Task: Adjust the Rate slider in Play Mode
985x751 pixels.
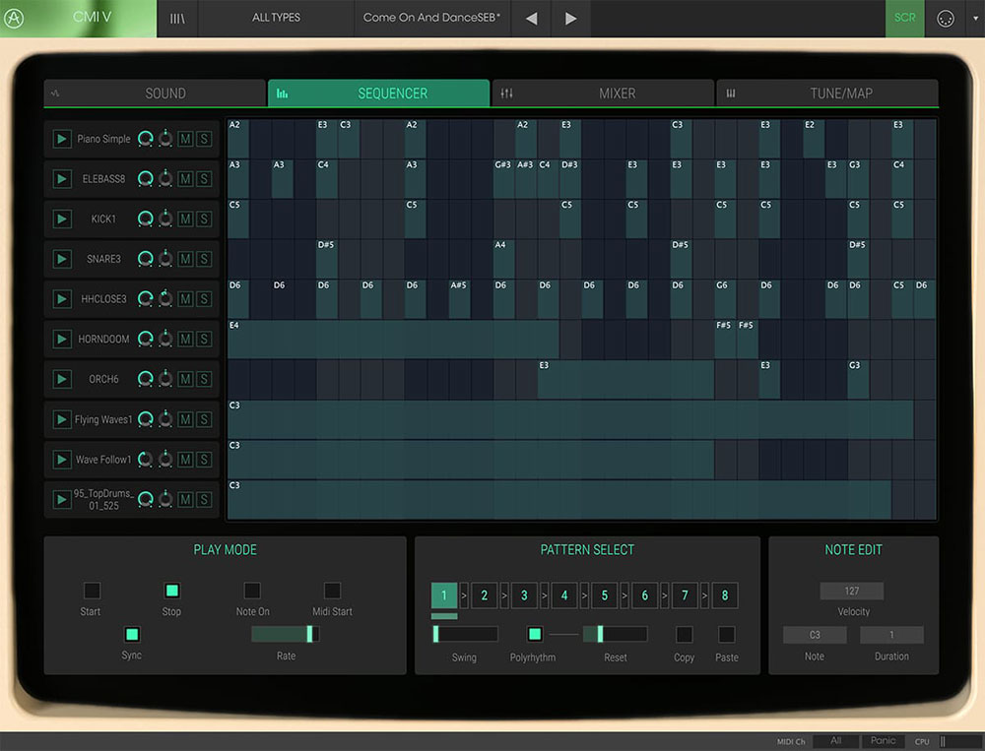Action: click(x=286, y=635)
